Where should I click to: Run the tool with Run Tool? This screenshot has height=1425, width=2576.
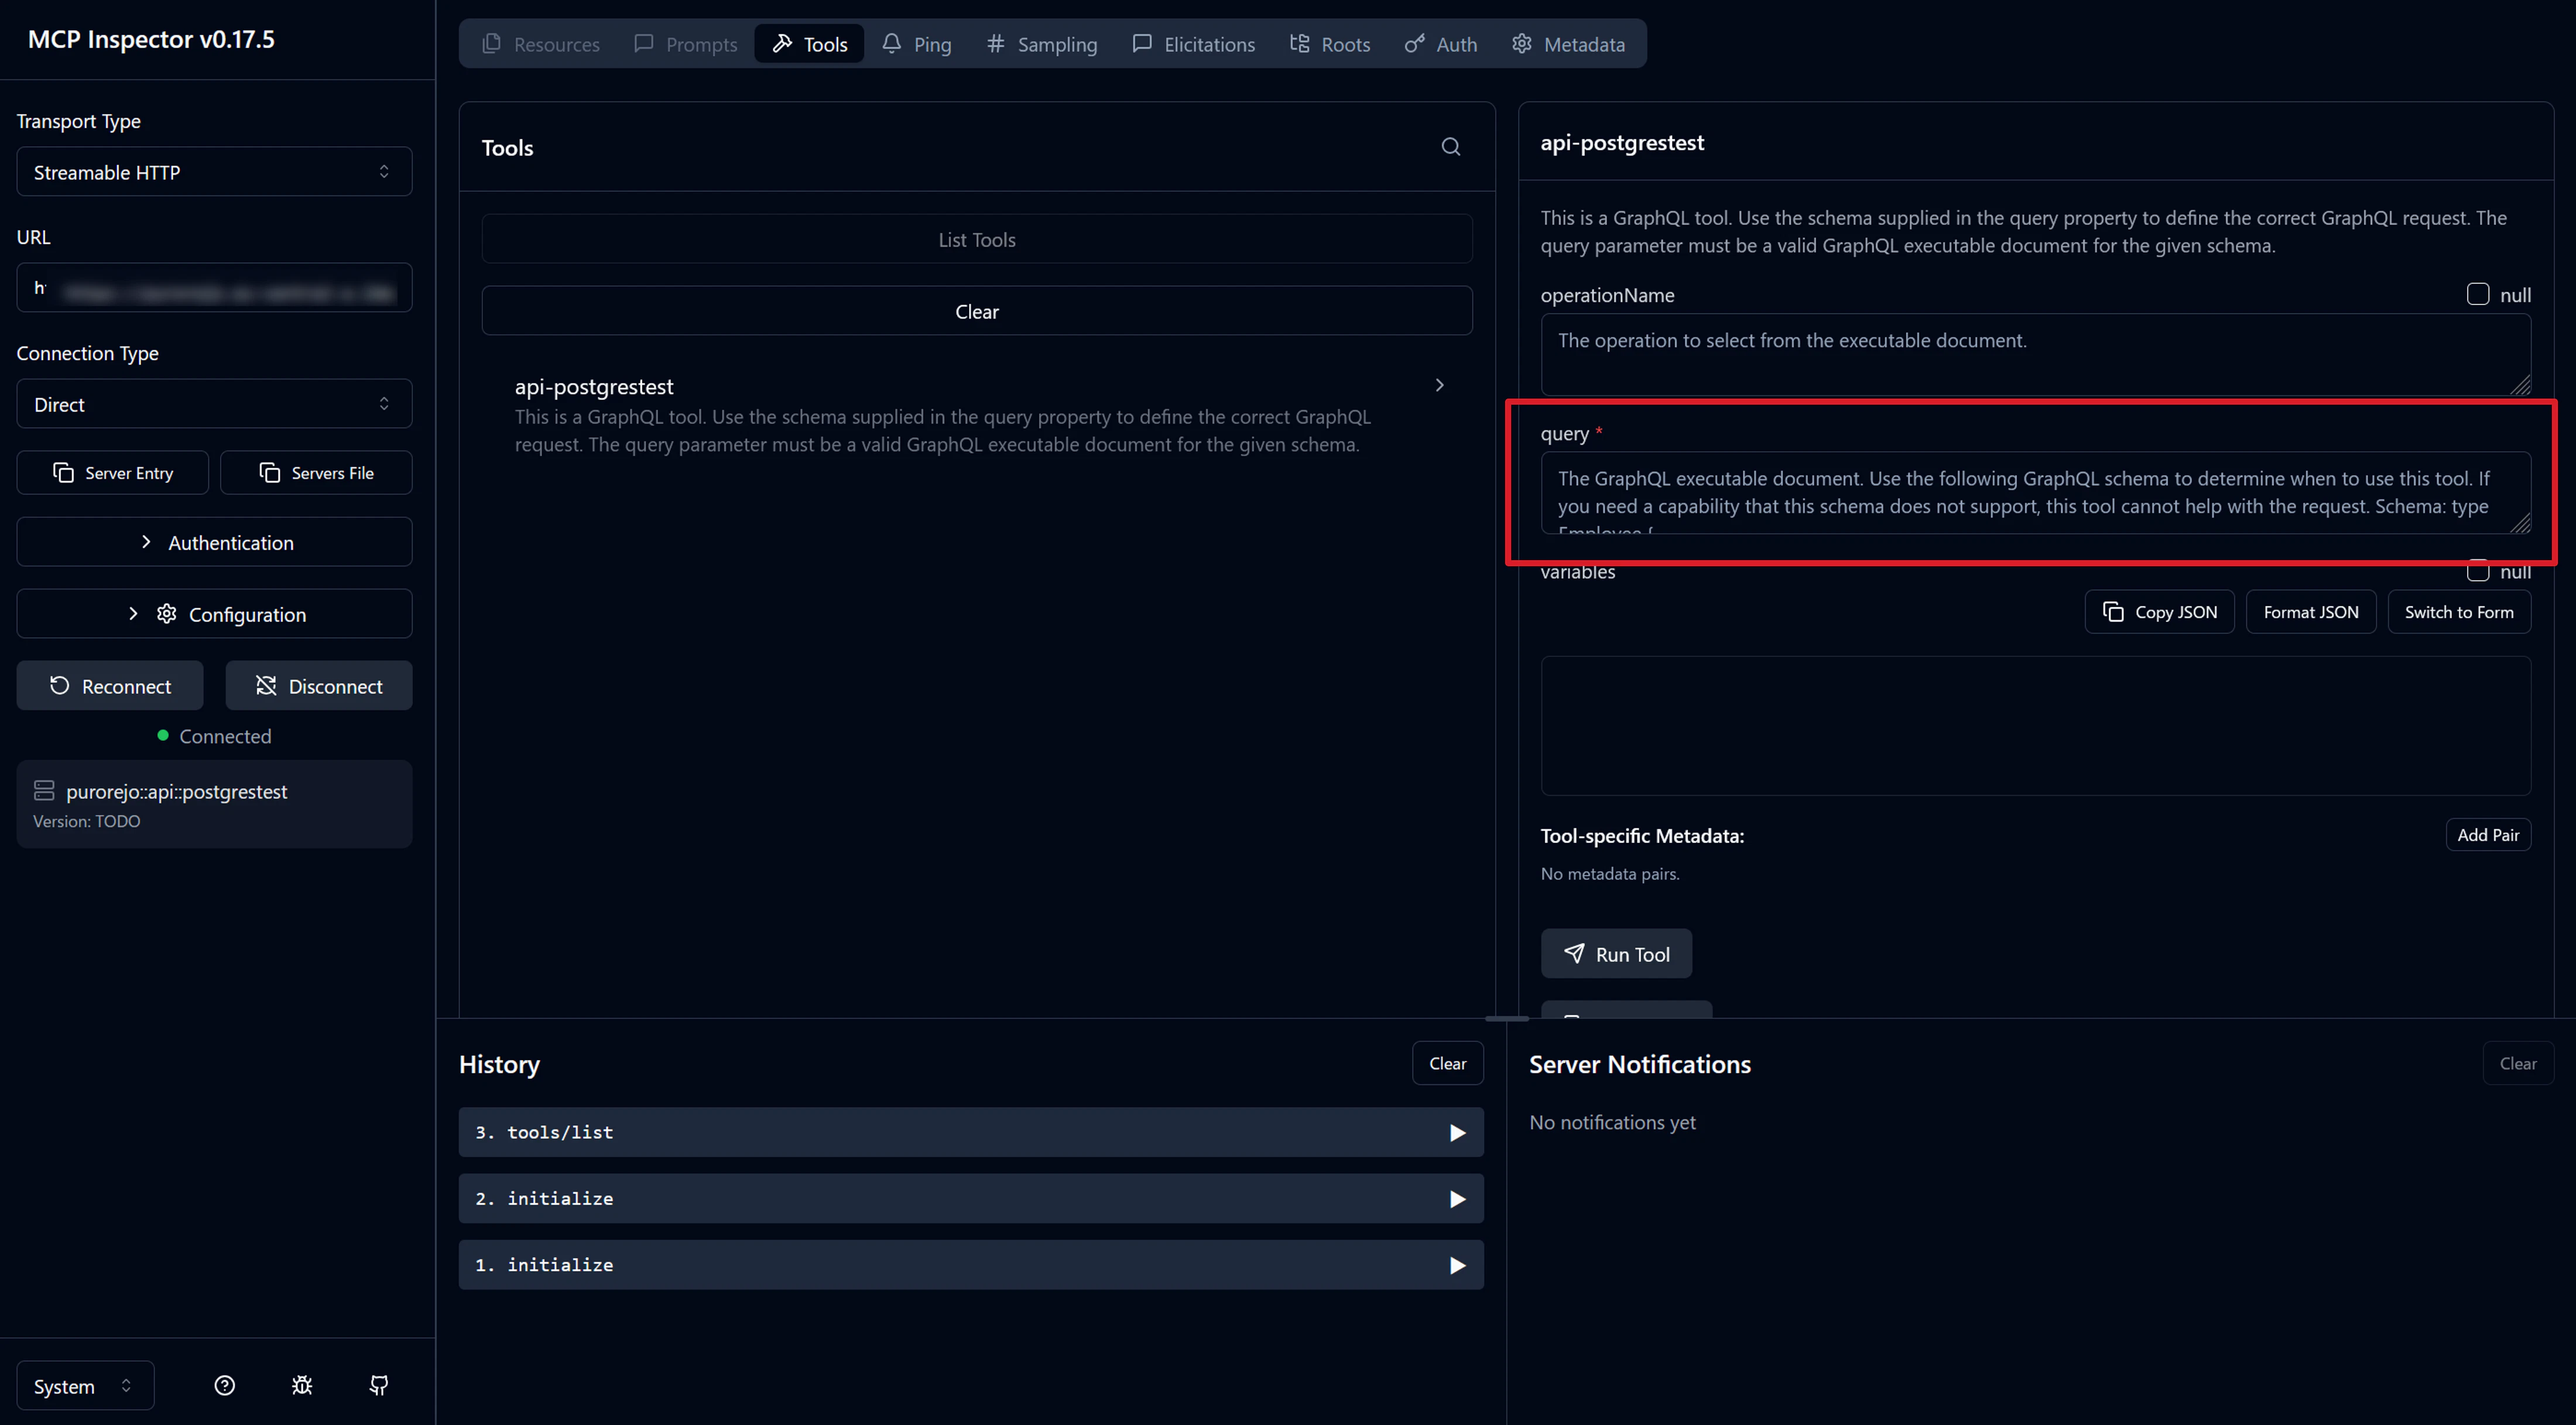[1616, 954]
